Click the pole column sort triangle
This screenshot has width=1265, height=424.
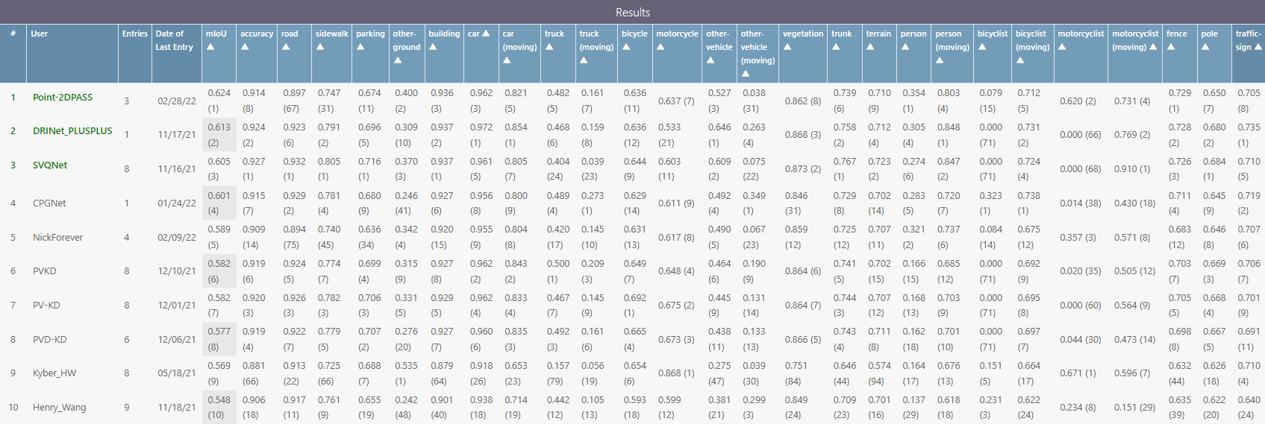coord(1205,47)
